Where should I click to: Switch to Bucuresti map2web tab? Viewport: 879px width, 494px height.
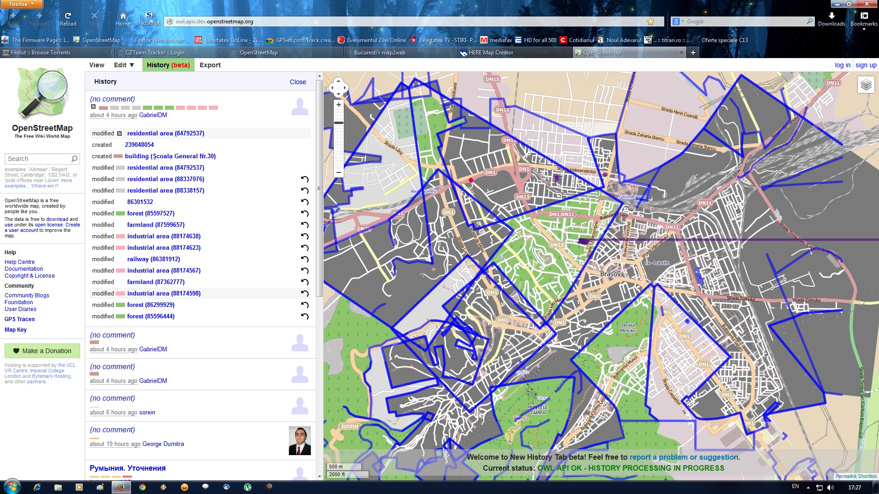400,53
